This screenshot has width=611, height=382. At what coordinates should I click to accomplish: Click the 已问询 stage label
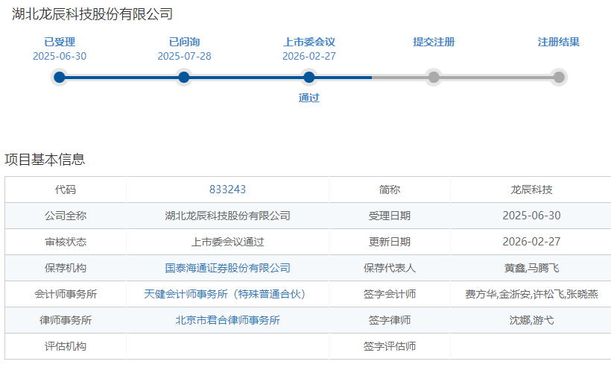tap(184, 42)
